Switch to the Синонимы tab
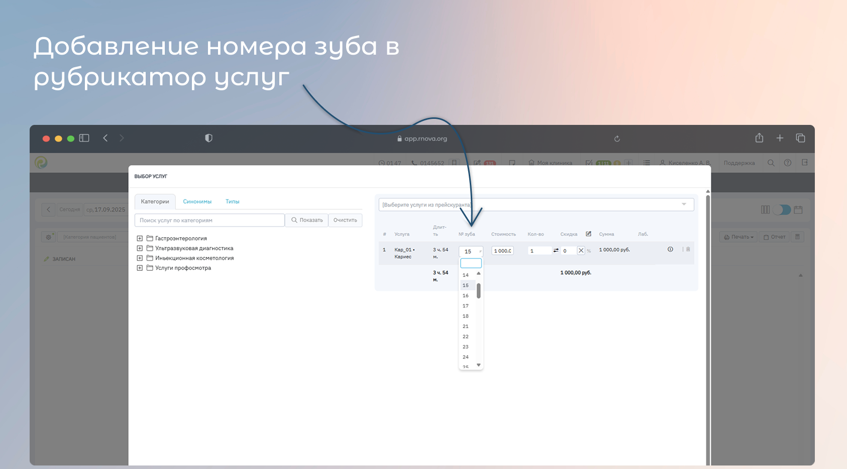Viewport: 847px width, 469px height. point(197,202)
